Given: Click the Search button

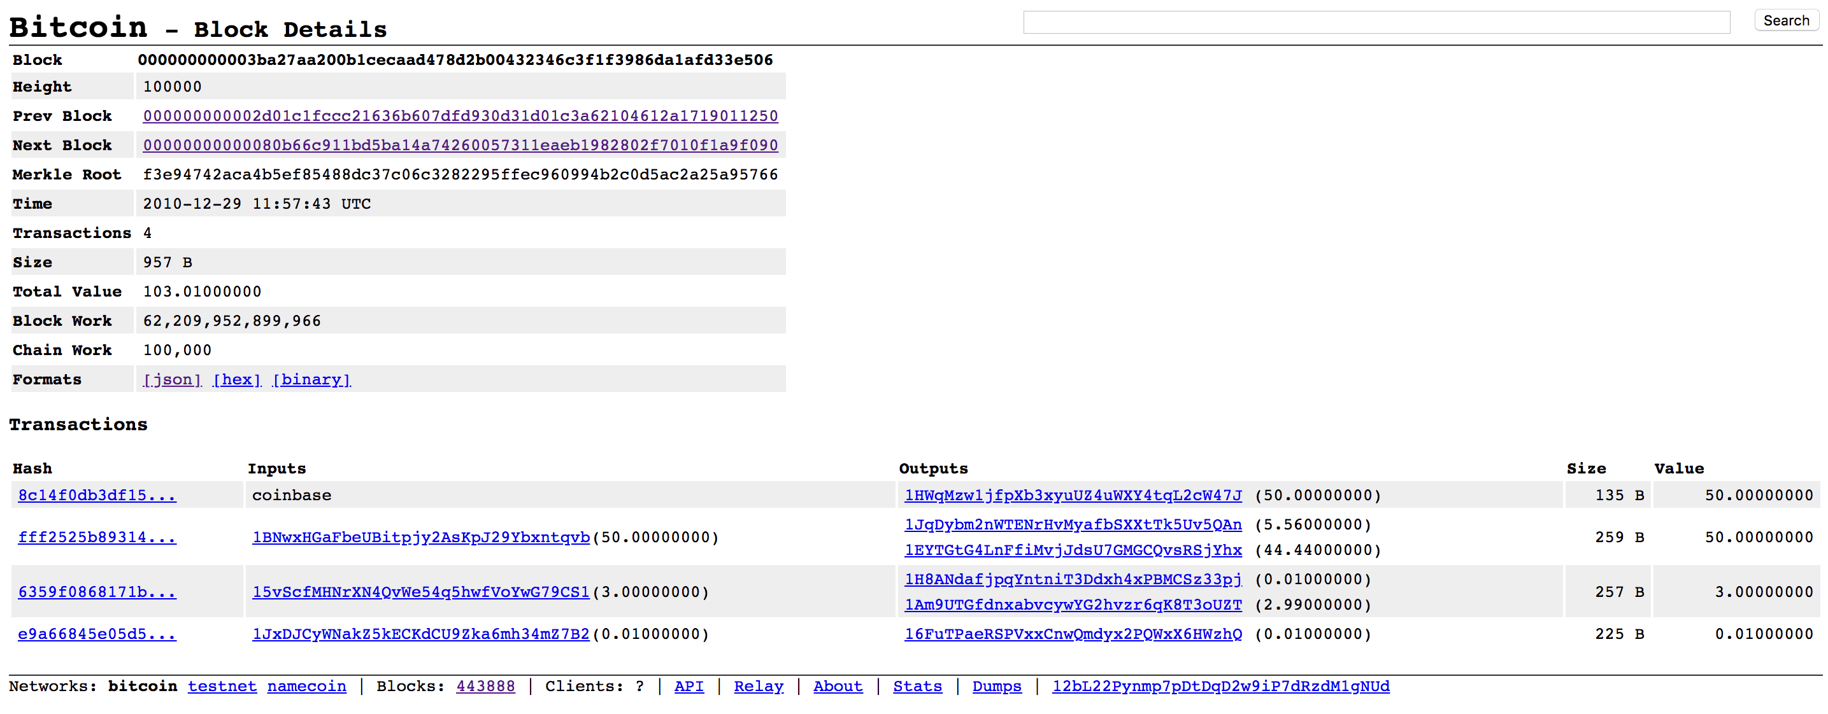Looking at the screenshot, I should pyautogui.click(x=1785, y=20).
